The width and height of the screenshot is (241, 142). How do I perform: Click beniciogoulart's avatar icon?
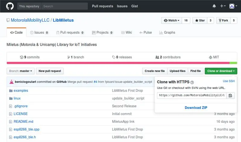[11, 82]
